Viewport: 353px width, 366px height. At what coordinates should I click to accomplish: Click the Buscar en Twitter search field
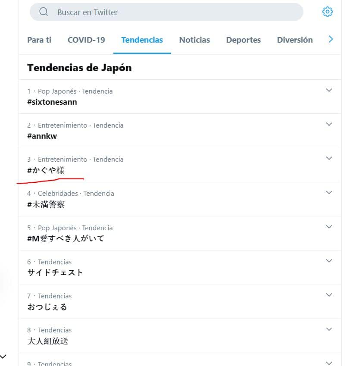click(172, 12)
